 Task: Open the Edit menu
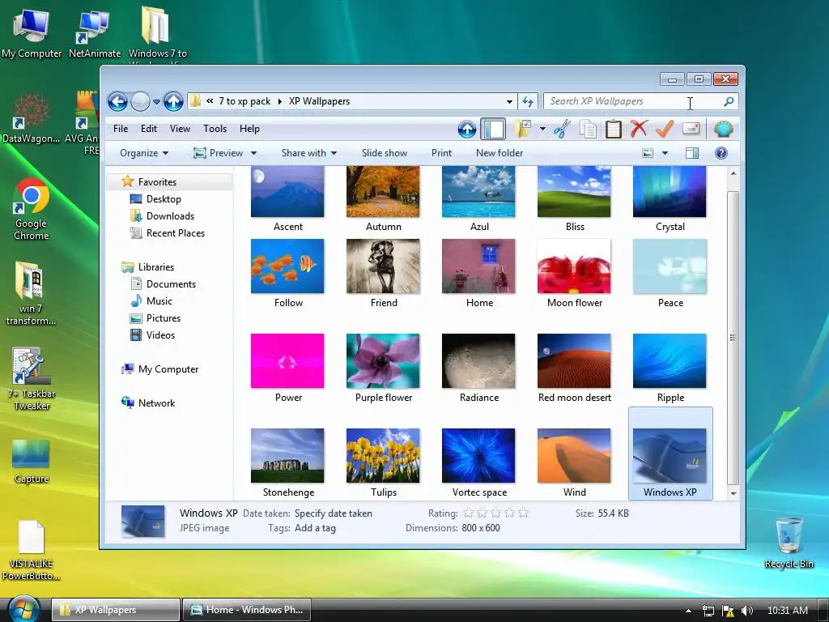149,129
